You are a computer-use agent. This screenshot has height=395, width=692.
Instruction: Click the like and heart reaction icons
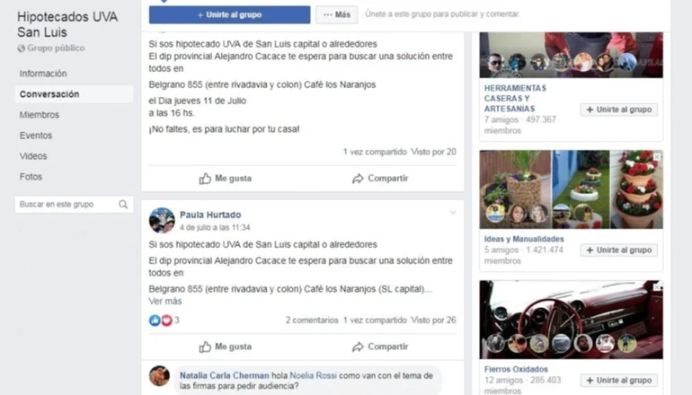coord(161,320)
